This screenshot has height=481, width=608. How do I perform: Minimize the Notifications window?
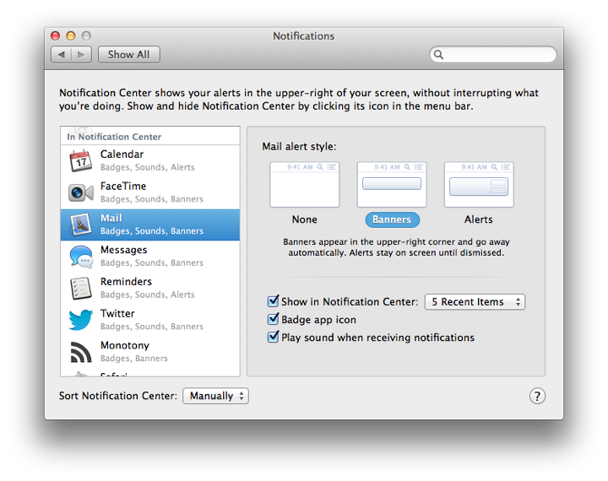click(71, 35)
